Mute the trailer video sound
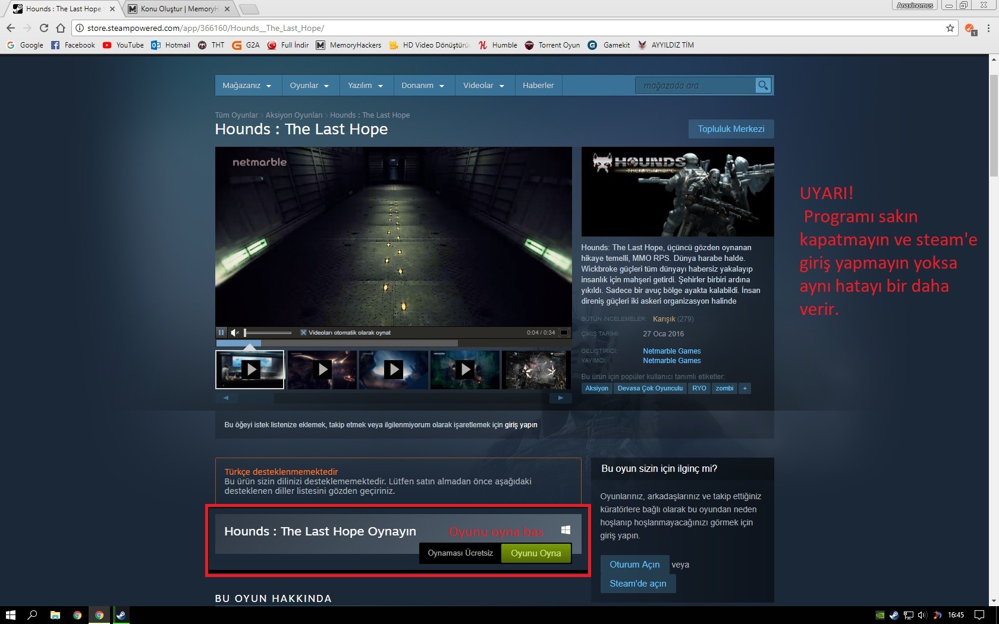The image size is (999, 624). tap(235, 333)
